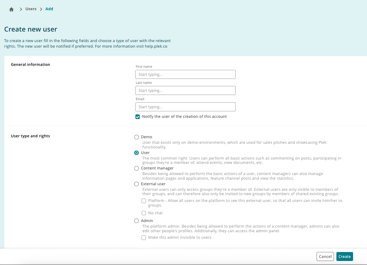Screen dimensions: 367x265
Task: Uncheck Notify the user of account creation
Action: [x=138, y=117]
